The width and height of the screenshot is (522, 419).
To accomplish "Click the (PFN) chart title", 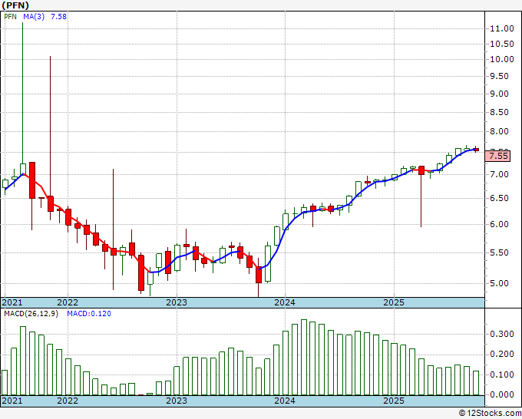I will [15, 5].
